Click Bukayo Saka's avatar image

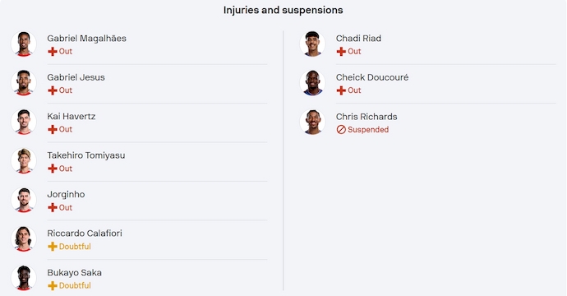click(x=24, y=278)
